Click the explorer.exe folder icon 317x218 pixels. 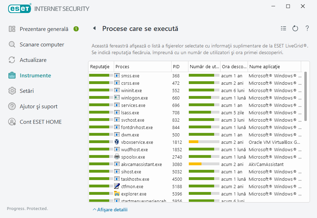point(117,194)
